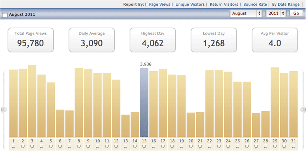Open the comment bubble under day 17
This screenshot has height=152, width=307.
click(x=163, y=146)
